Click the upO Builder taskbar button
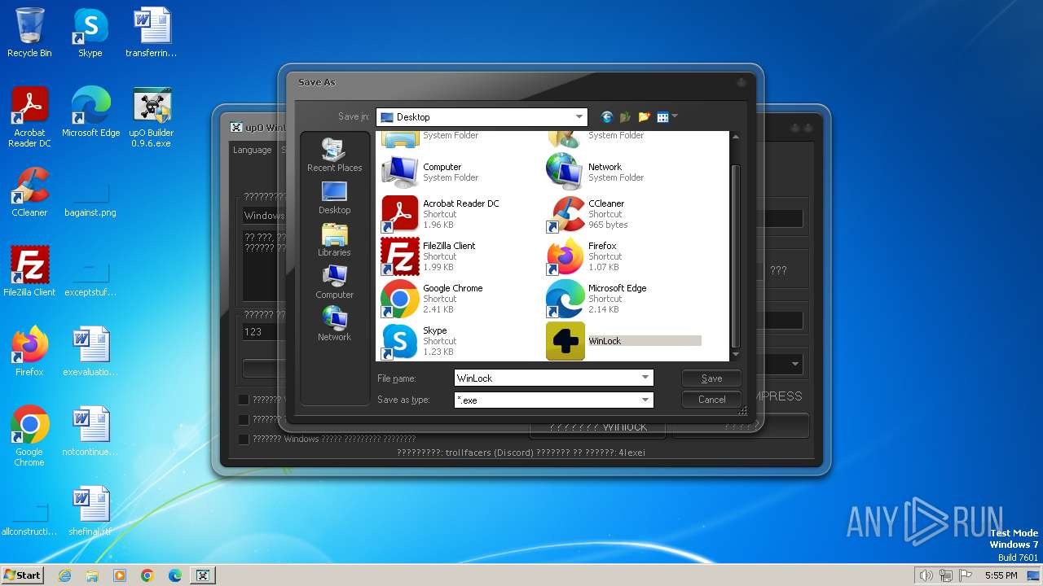The width and height of the screenshot is (1043, 586). (203, 575)
